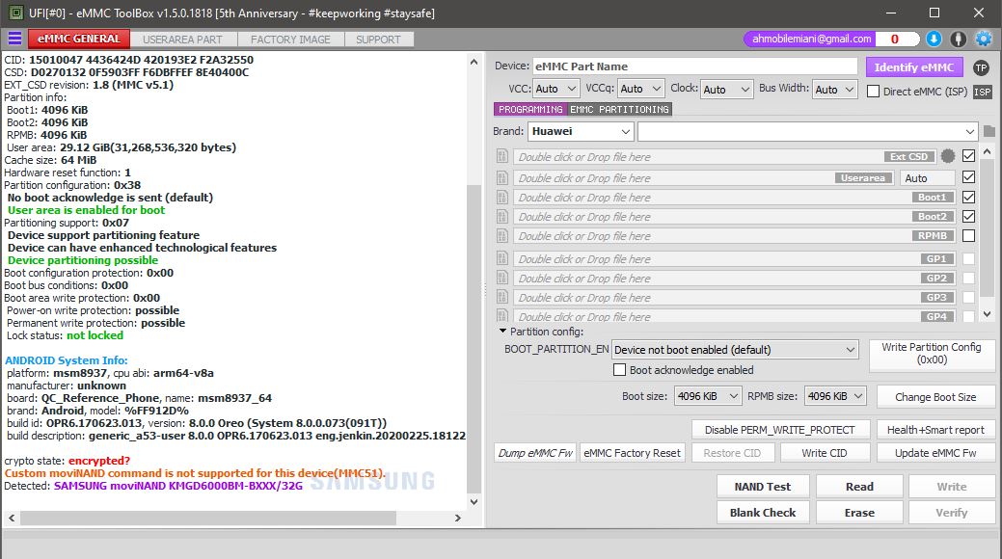Click the blue download updates icon
Viewport: 1002px width, 559px height.
[x=934, y=39]
